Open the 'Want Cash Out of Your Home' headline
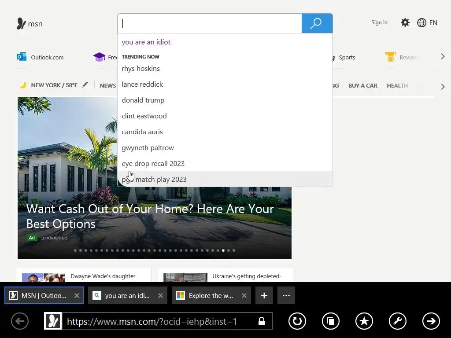 (150, 216)
